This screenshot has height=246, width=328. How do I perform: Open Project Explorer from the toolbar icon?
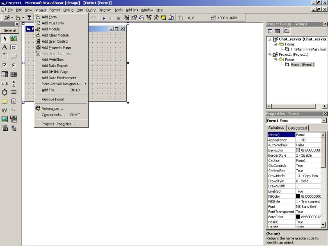[x=127, y=18]
